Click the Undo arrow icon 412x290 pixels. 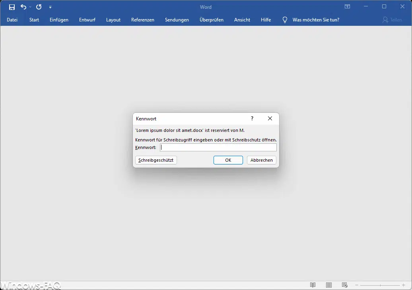pyautogui.click(x=23, y=7)
